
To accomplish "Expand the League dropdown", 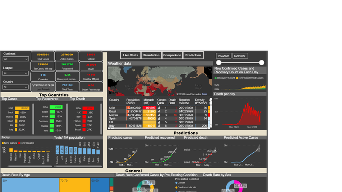I will click(x=16, y=73).
